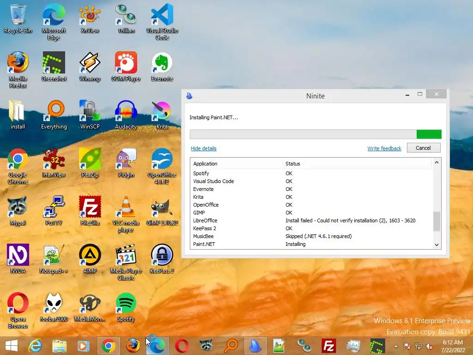
Task: Select the GIMP 2.10.32 desktop icon
Action: click(162, 211)
